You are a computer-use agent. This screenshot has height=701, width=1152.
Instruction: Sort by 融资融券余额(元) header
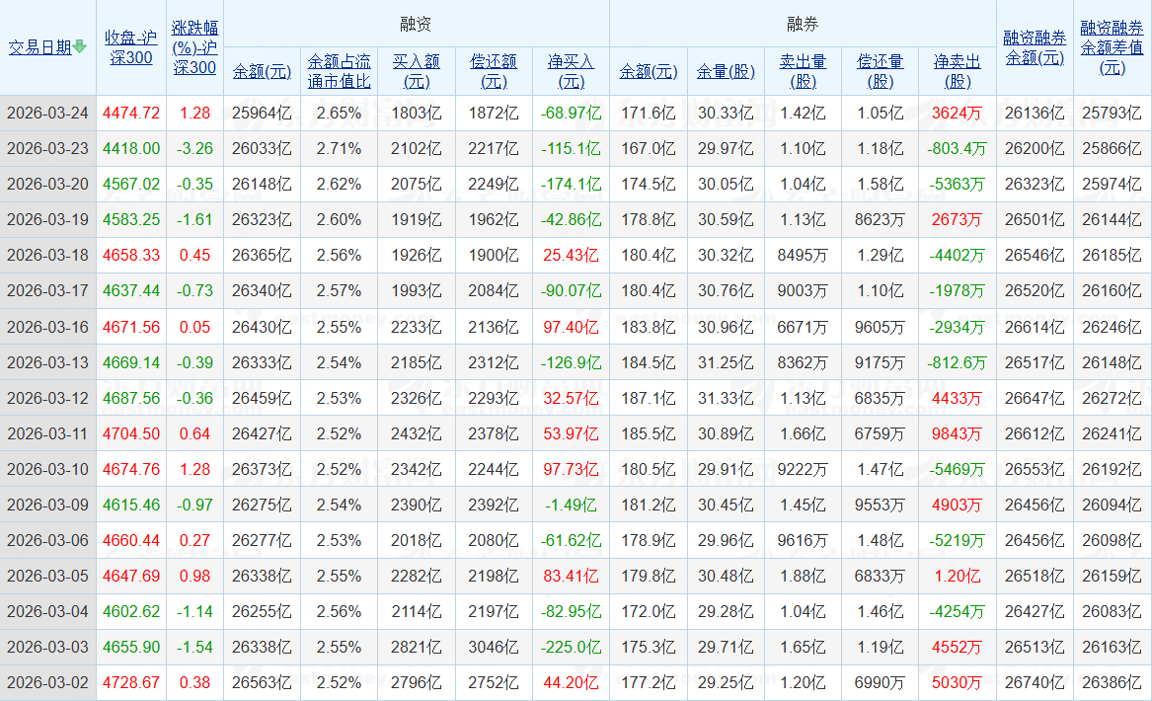click(1035, 47)
